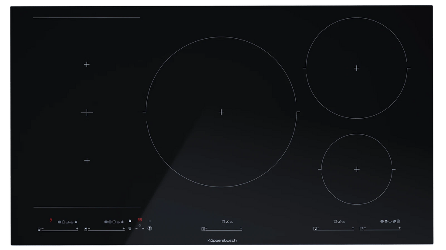Image resolution: width=446 pixels, height=250 pixels.
Task: Tap the frying pan icon above leftmost slider
Action: (68, 222)
